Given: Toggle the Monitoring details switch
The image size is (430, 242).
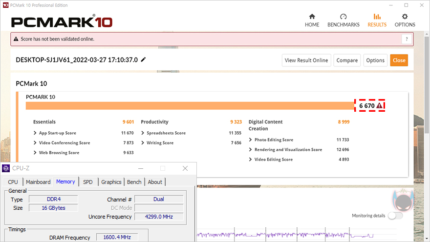Looking at the screenshot, I should tap(395, 216).
